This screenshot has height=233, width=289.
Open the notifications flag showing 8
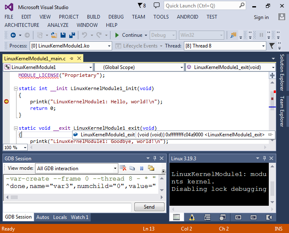coord(142,5)
